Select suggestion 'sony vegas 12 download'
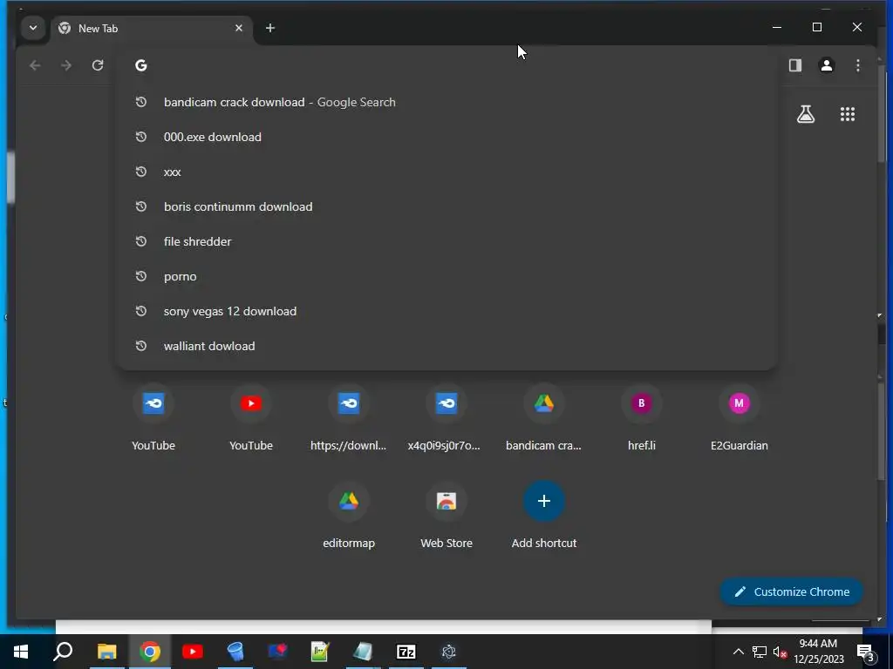 pos(447,311)
